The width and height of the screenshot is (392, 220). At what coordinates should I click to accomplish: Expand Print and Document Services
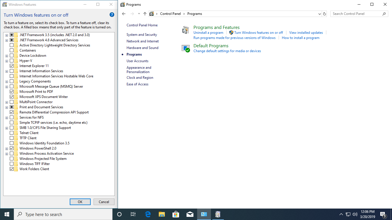click(x=7, y=107)
